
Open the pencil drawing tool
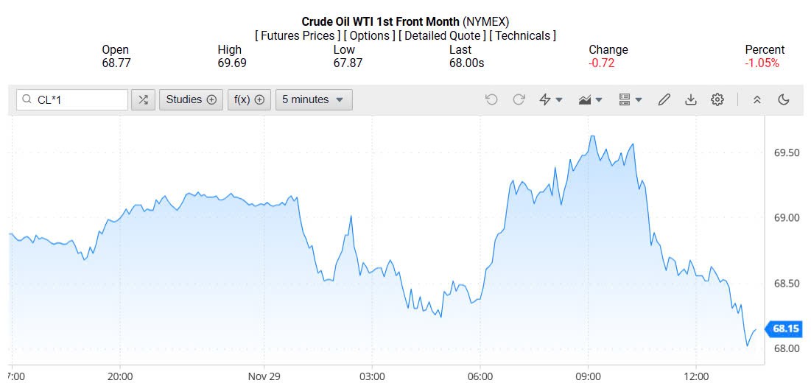[x=664, y=99]
